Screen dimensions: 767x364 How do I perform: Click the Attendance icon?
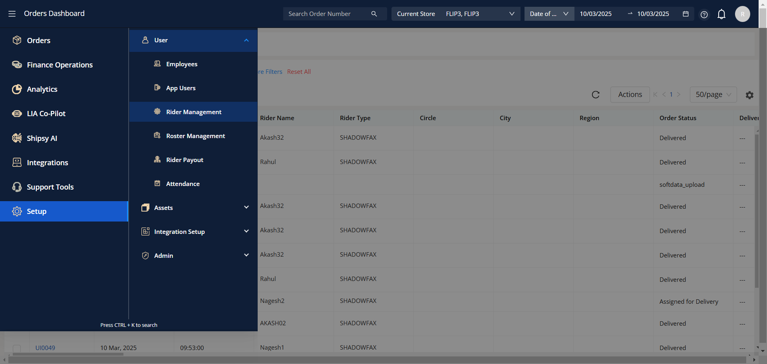pyautogui.click(x=157, y=184)
